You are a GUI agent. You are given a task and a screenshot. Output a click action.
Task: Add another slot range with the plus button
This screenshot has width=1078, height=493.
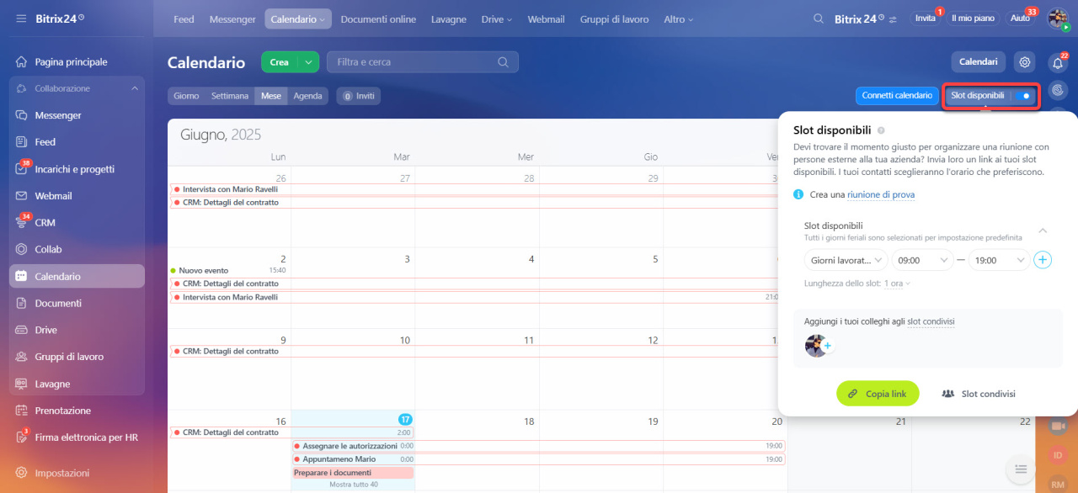click(1043, 260)
